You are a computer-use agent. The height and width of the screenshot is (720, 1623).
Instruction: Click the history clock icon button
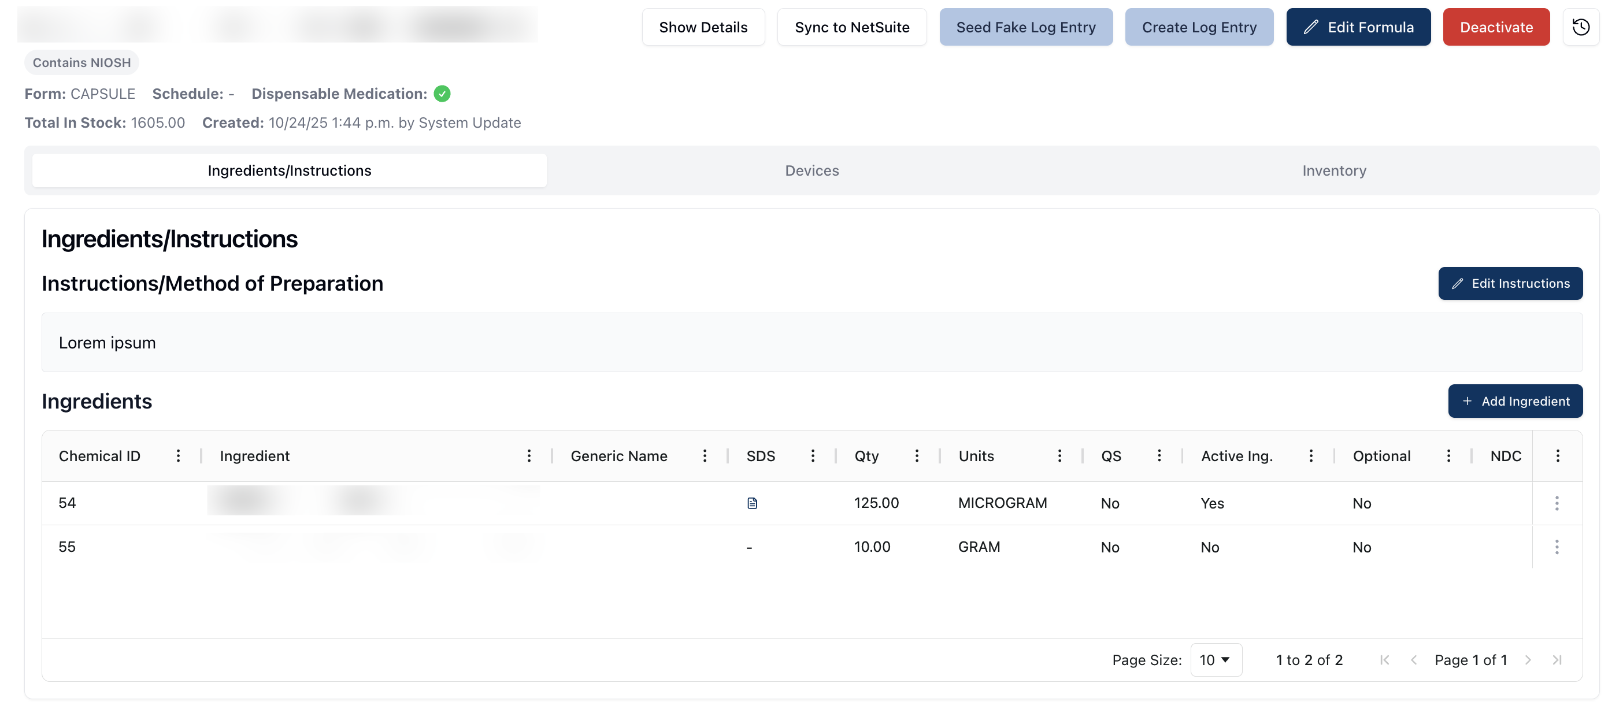point(1580,27)
